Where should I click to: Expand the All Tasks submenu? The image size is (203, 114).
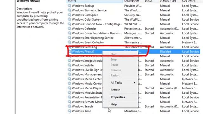[120, 83]
